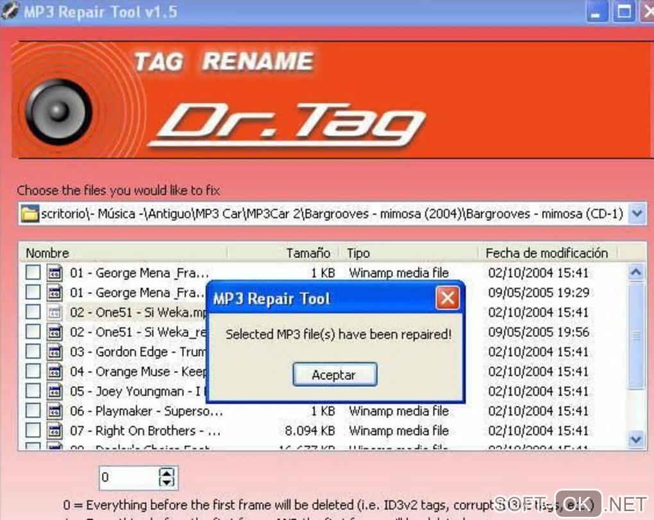The height and width of the screenshot is (520, 654).
Task: Click file icon of 05 - Joey Youngman row
Action: point(55,391)
